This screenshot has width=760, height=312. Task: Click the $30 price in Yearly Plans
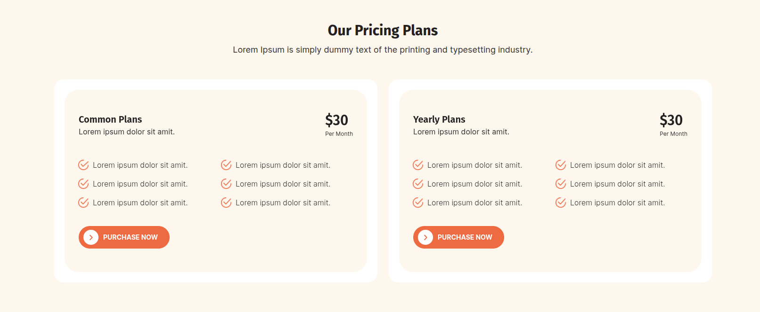pyautogui.click(x=671, y=120)
